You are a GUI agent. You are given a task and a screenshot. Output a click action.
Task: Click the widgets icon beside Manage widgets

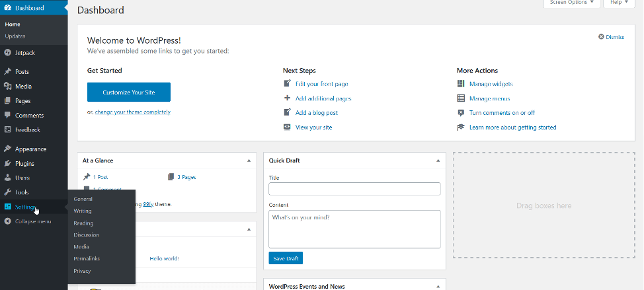tap(461, 84)
